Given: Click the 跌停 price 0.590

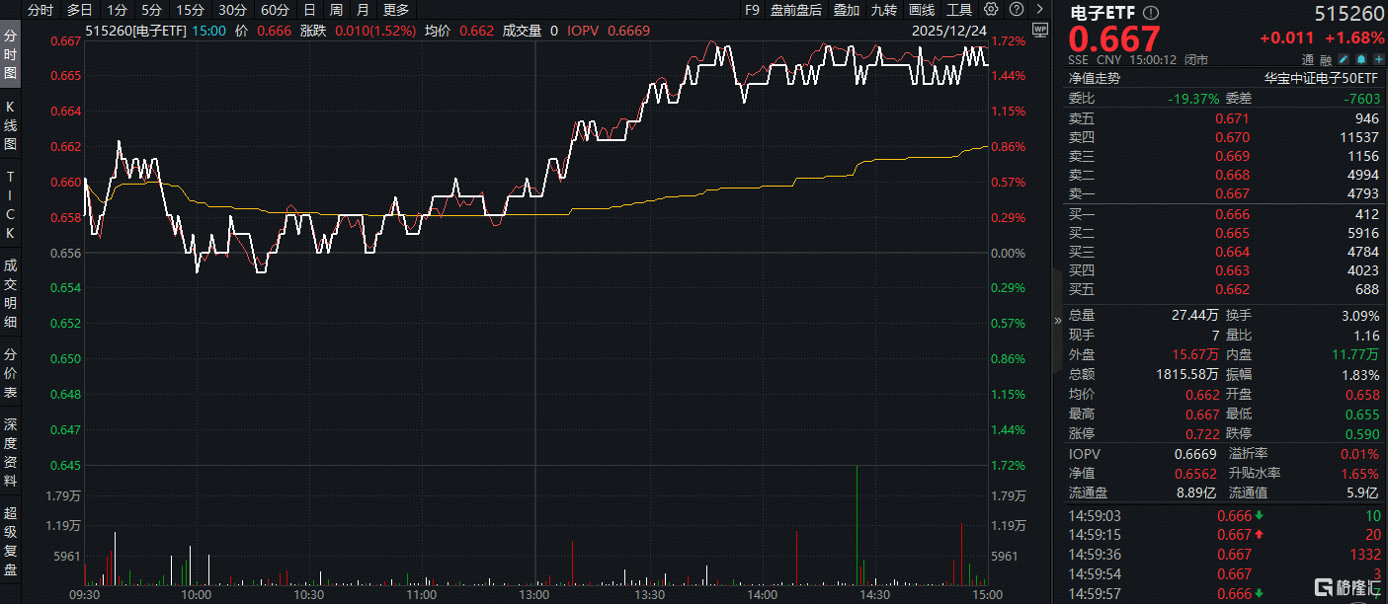Looking at the screenshot, I should click(1362, 433).
